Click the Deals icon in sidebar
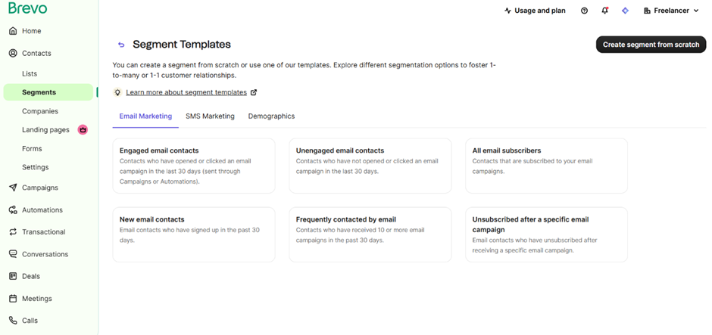 point(13,277)
